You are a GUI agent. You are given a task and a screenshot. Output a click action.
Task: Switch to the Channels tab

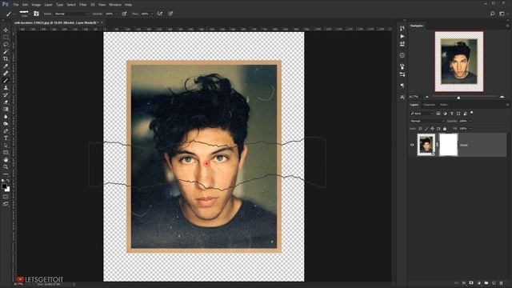click(x=429, y=105)
